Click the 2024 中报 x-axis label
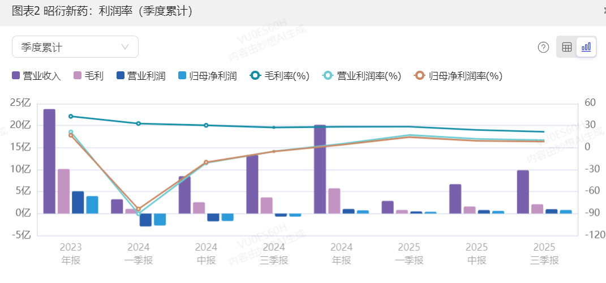 [206, 254]
